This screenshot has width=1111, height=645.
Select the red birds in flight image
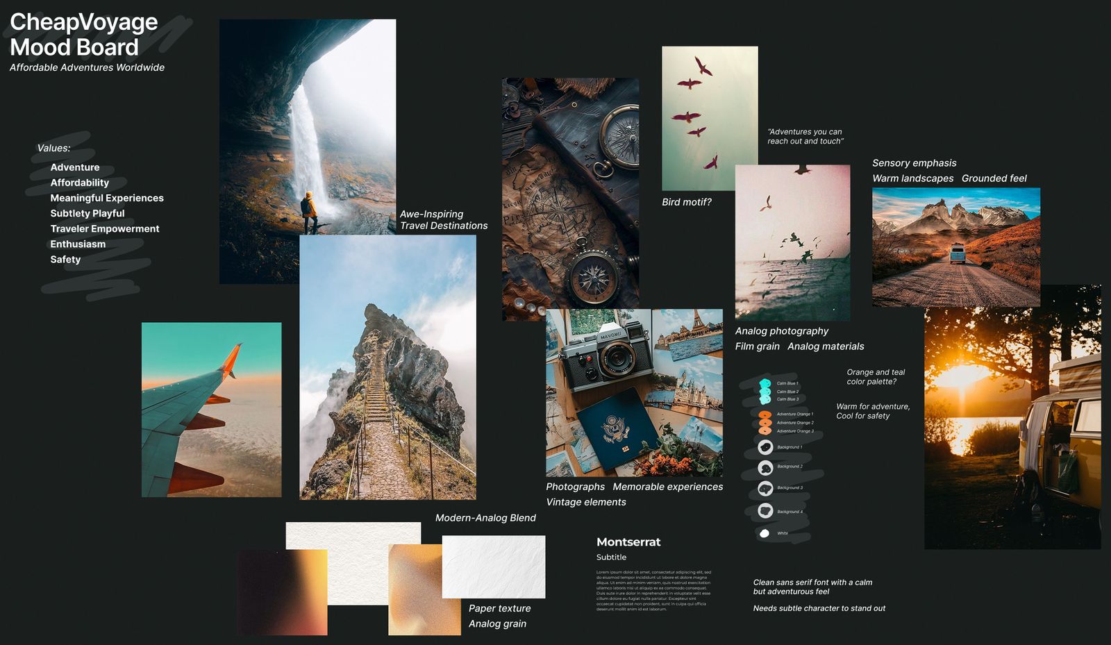(710, 118)
